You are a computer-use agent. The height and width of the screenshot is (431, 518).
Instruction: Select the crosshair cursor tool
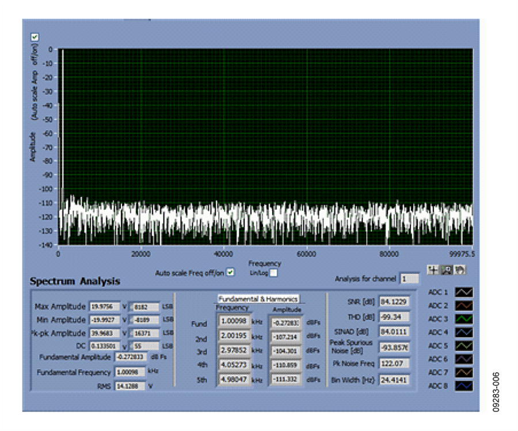(x=433, y=269)
